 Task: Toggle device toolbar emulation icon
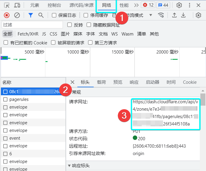click(17, 5)
